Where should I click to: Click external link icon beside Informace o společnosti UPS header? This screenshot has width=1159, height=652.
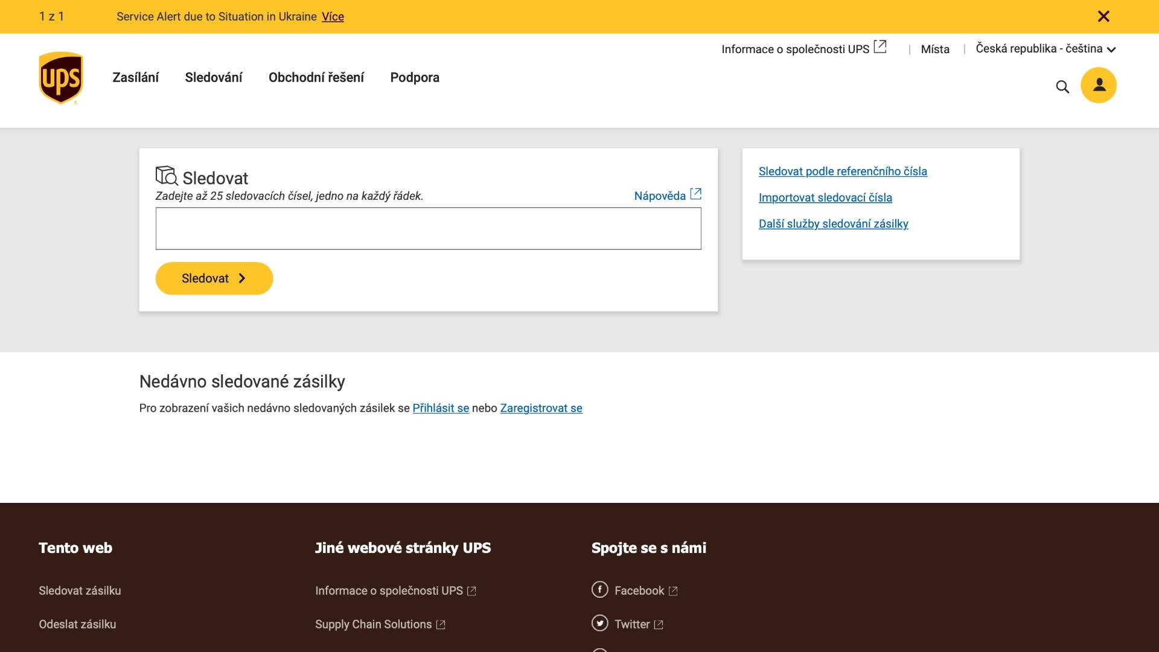click(x=880, y=47)
